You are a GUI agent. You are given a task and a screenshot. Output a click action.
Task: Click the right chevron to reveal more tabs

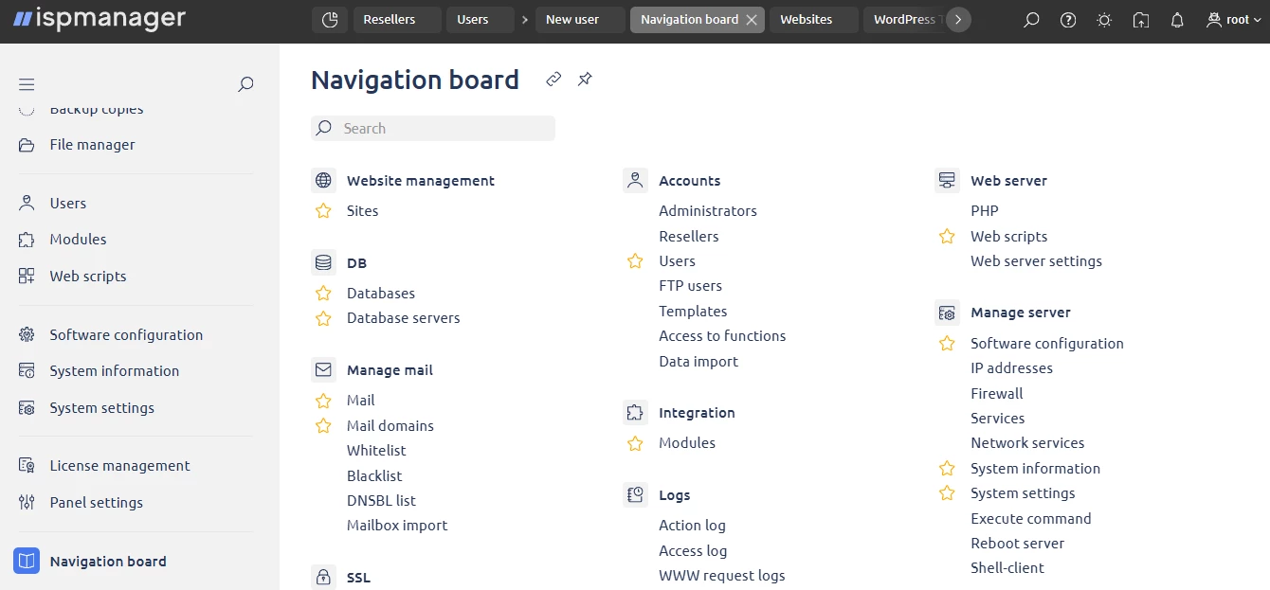click(958, 19)
